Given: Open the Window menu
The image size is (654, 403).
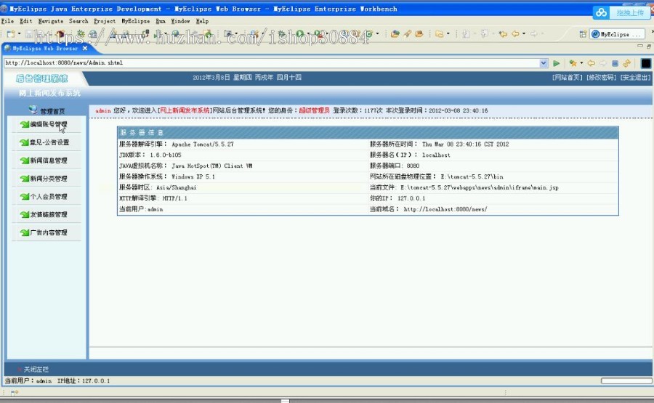Looking at the screenshot, I should click(x=180, y=21).
